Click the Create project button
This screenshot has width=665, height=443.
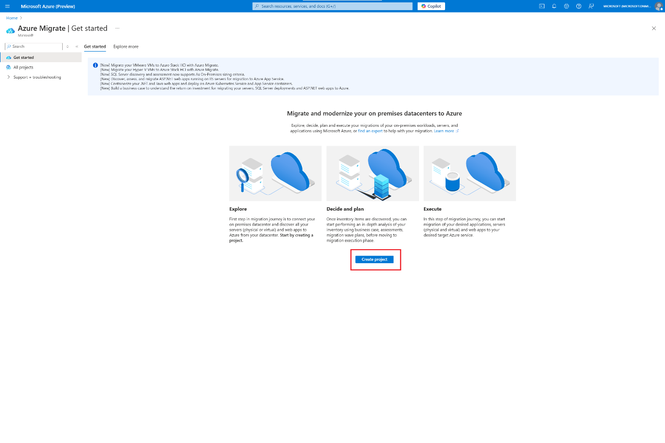[x=375, y=259]
